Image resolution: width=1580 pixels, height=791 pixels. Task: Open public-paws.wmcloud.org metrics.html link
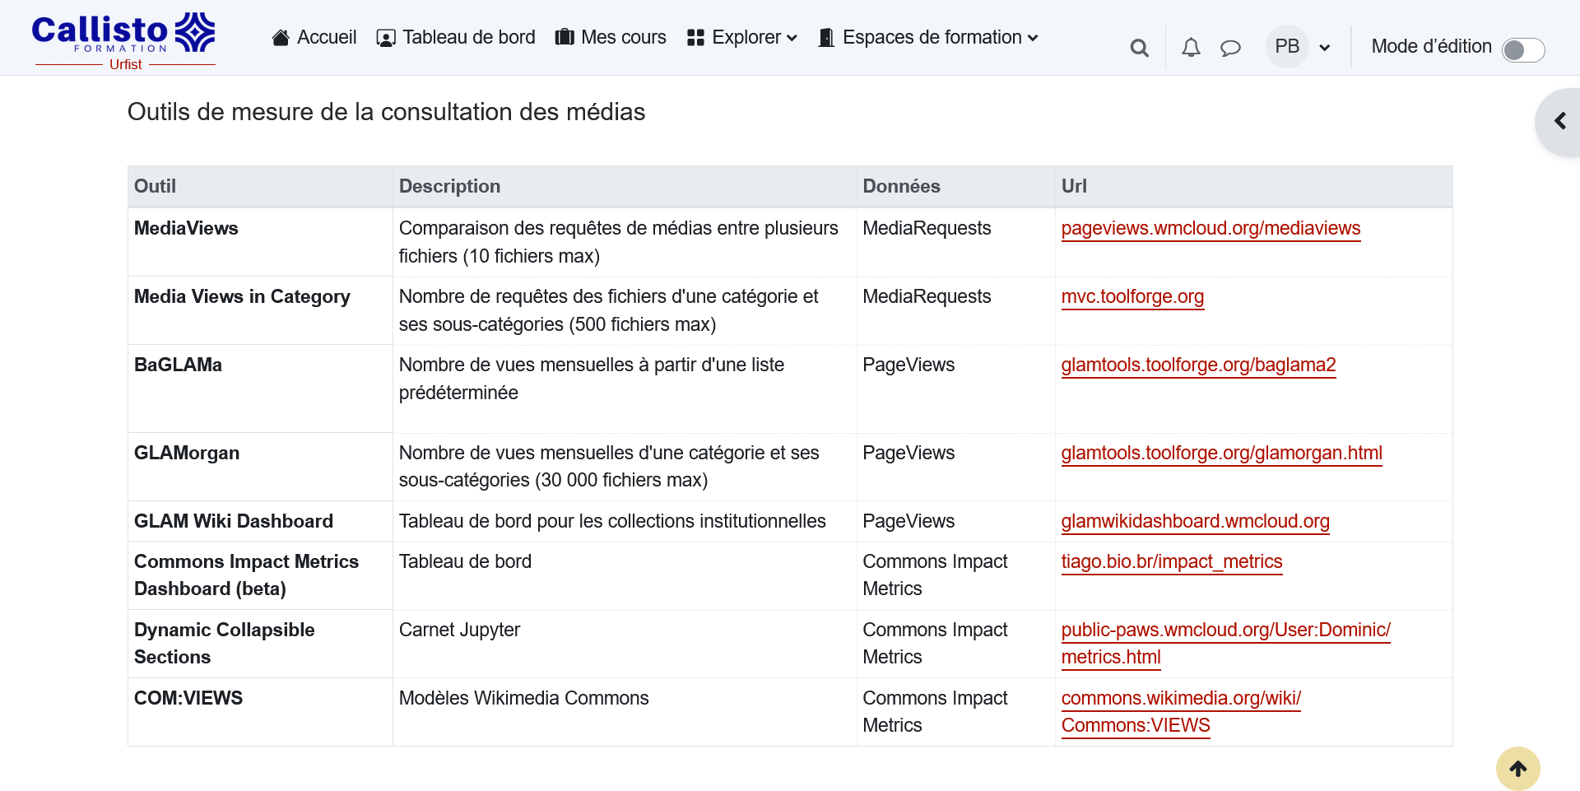[1225, 644]
